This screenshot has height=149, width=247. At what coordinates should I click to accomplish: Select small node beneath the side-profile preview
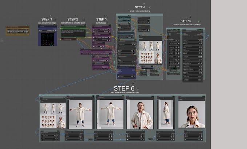coord(166,136)
